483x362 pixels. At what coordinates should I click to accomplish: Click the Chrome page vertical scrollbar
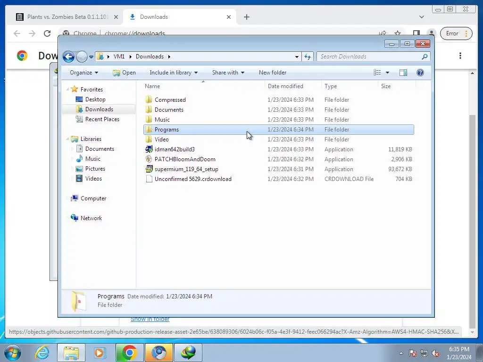pos(472,222)
